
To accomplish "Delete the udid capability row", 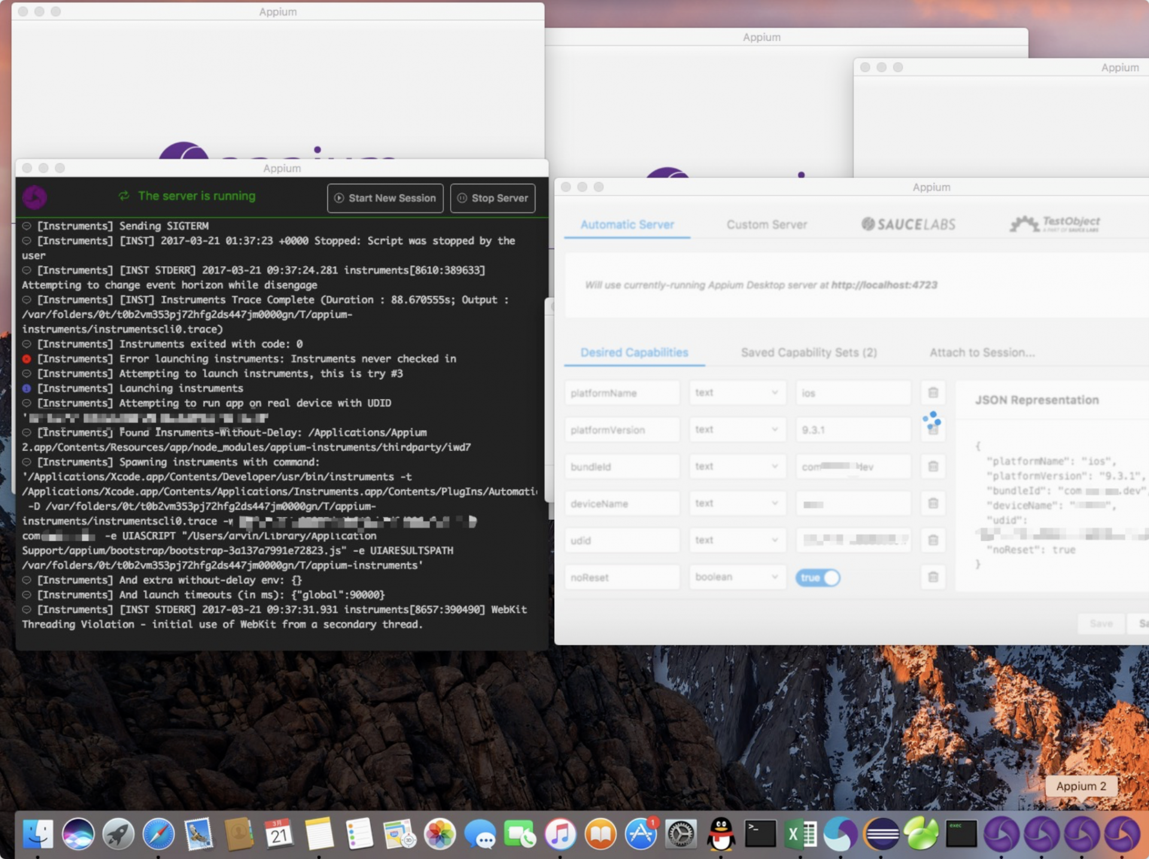I will point(932,541).
